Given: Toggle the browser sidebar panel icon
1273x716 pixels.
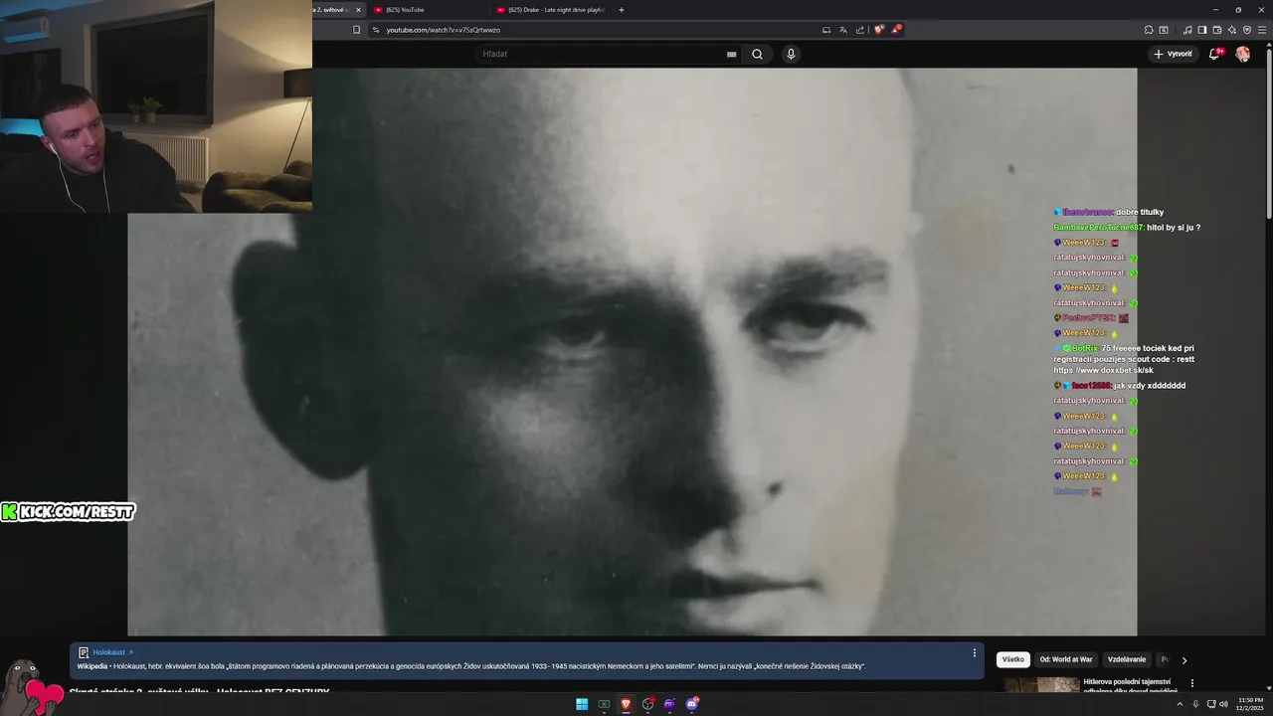Looking at the screenshot, I should (x=1201, y=30).
